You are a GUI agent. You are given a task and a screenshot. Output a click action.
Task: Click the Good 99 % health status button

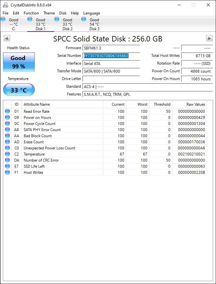(x=19, y=62)
